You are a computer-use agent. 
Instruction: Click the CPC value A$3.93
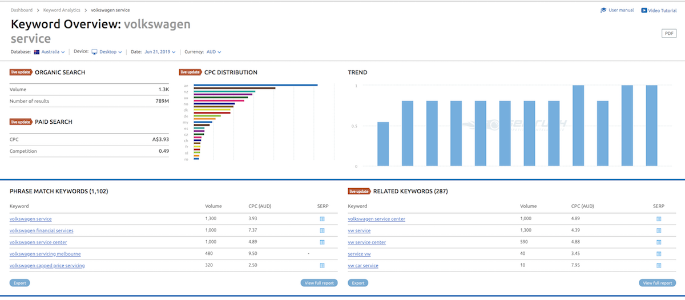point(160,139)
